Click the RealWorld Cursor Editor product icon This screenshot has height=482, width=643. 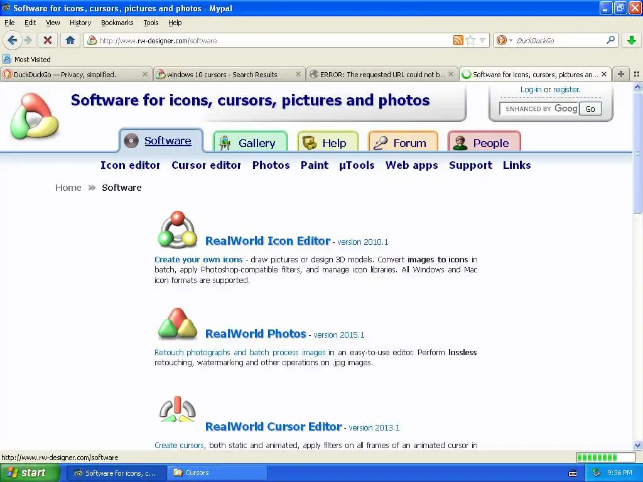pos(178,409)
